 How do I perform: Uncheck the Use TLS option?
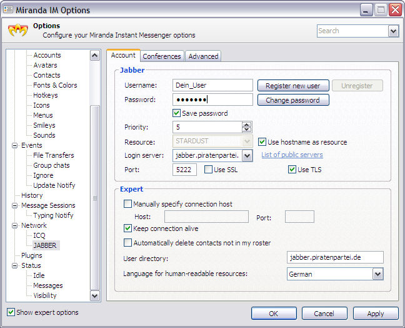pyautogui.click(x=292, y=170)
